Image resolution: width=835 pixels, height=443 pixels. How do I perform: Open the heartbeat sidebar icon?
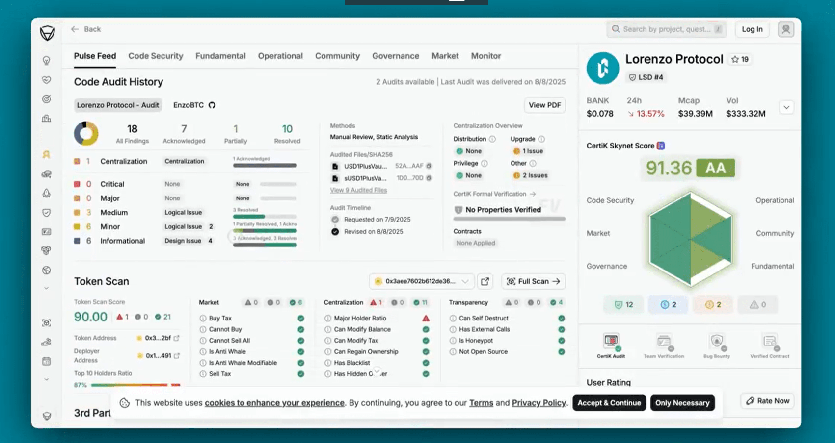(47, 80)
